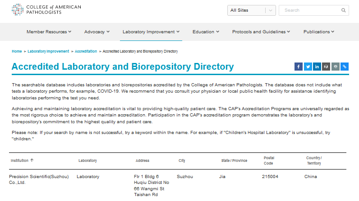Expand Protocols and Guidelines menu

pyautogui.click(x=261, y=32)
